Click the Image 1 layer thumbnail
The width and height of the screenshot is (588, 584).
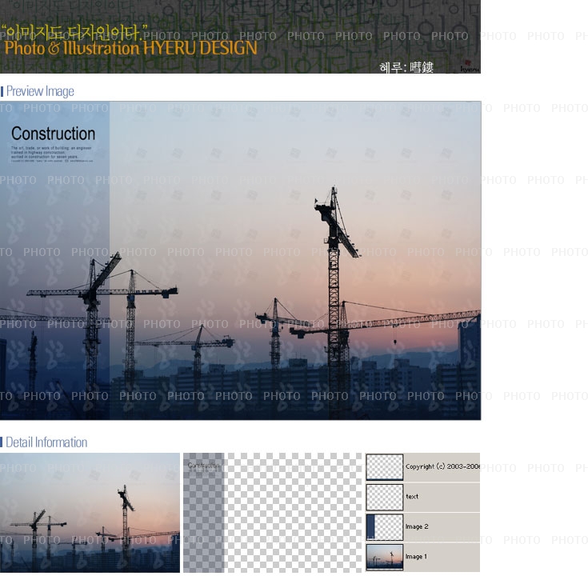(384, 557)
